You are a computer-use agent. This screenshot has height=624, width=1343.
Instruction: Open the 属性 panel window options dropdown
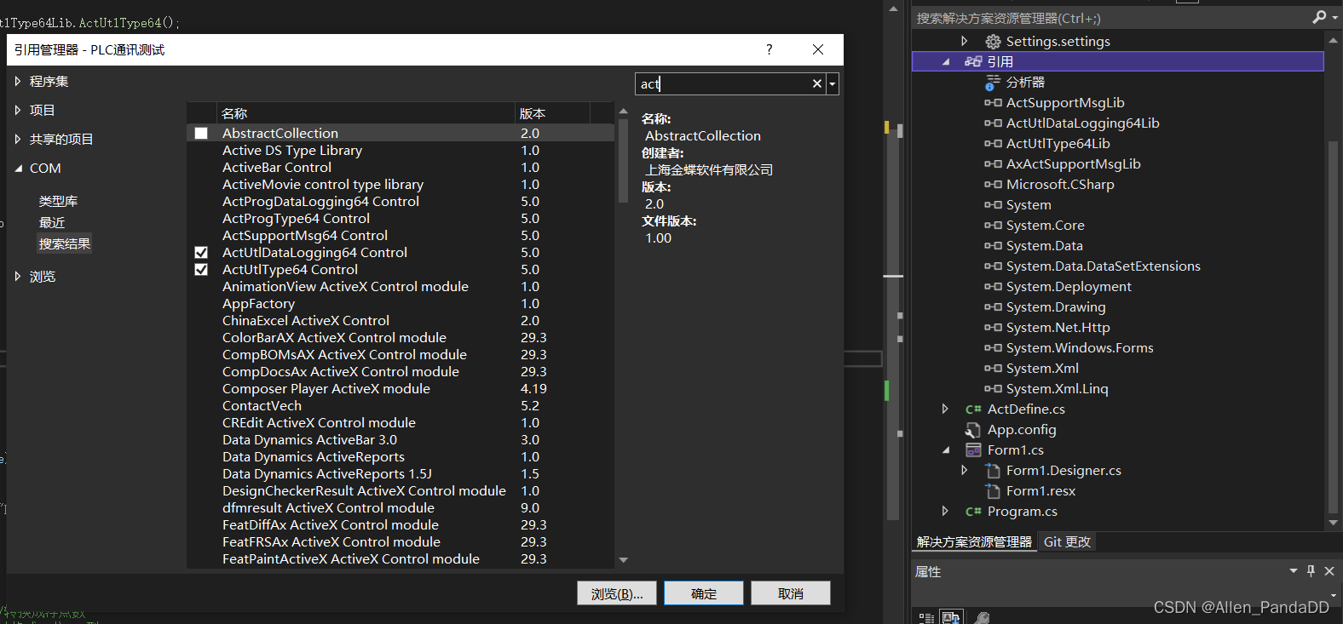[1293, 571]
